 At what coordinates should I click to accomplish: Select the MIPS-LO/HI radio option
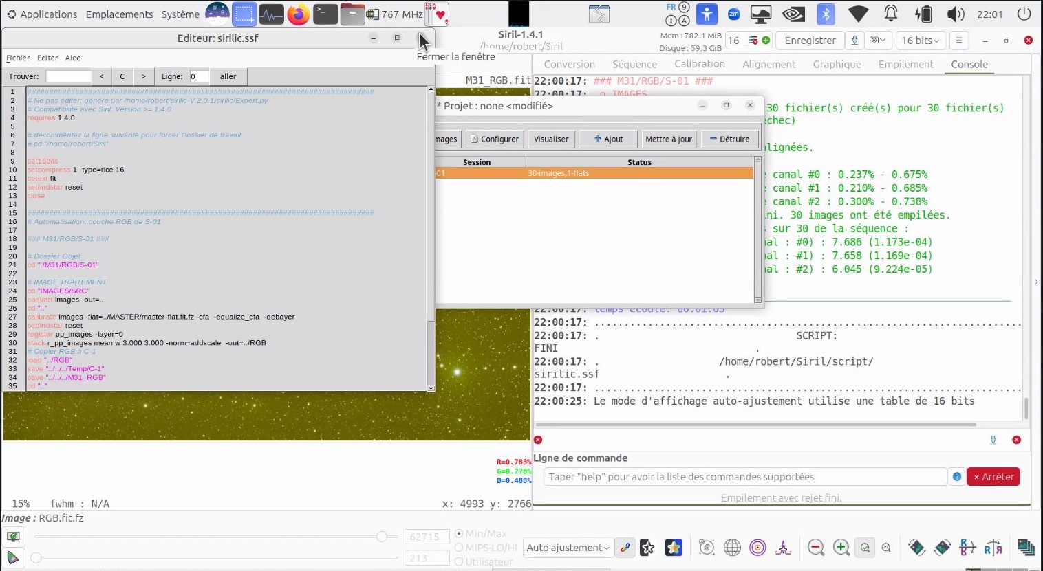click(459, 548)
